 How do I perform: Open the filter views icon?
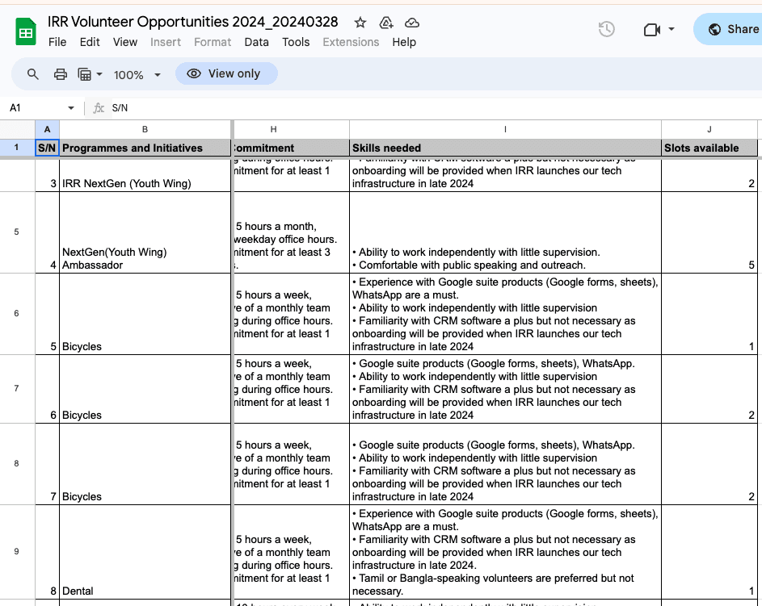point(85,74)
